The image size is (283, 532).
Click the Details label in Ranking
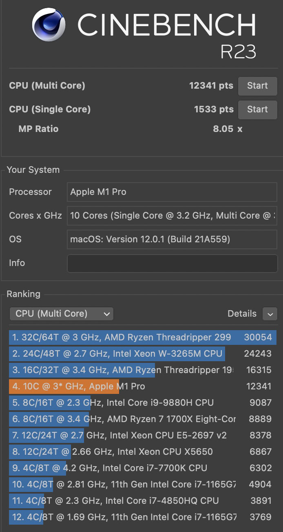point(242,314)
